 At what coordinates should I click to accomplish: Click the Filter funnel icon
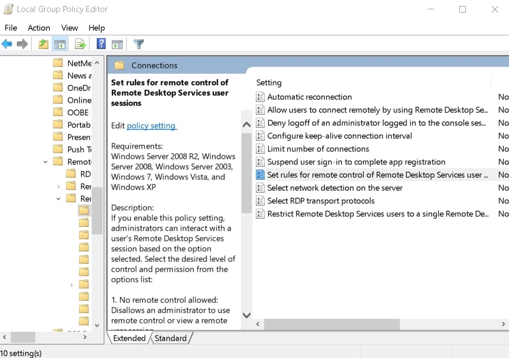click(139, 44)
